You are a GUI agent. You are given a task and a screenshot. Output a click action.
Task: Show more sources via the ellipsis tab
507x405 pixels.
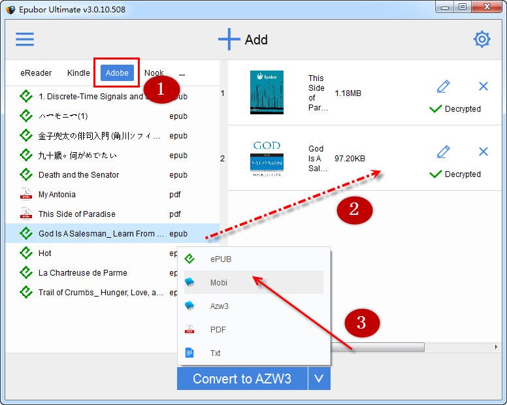coord(182,74)
